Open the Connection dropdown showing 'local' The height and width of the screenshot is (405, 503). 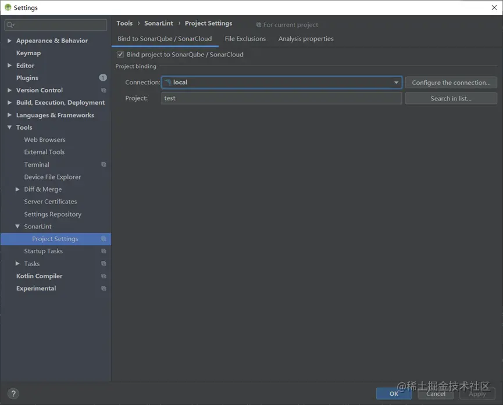coord(396,82)
